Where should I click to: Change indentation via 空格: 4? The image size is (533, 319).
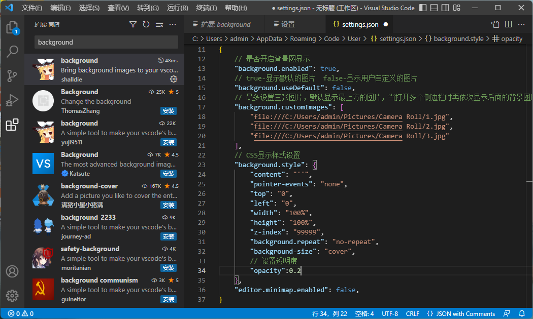[x=364, y=313]
